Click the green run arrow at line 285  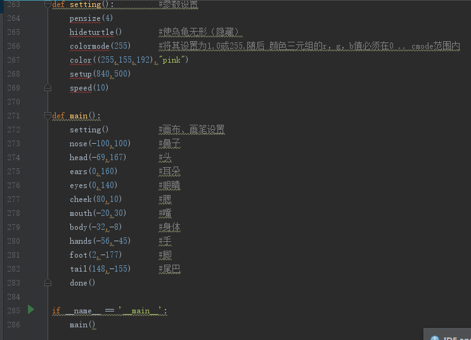pyautogui.click(x=31, y=310)
